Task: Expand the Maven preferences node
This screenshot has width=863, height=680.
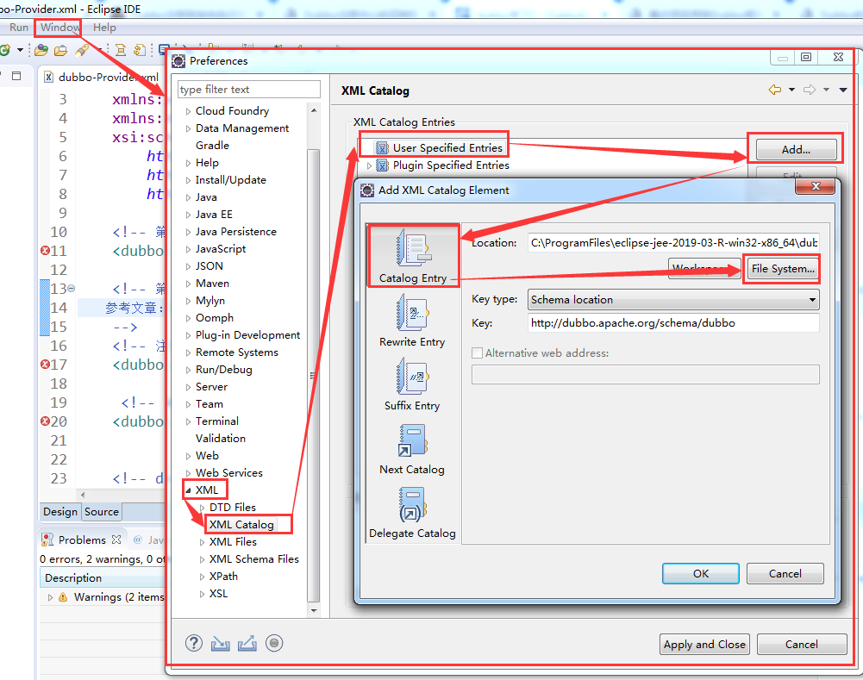Action: click(189, 284)
